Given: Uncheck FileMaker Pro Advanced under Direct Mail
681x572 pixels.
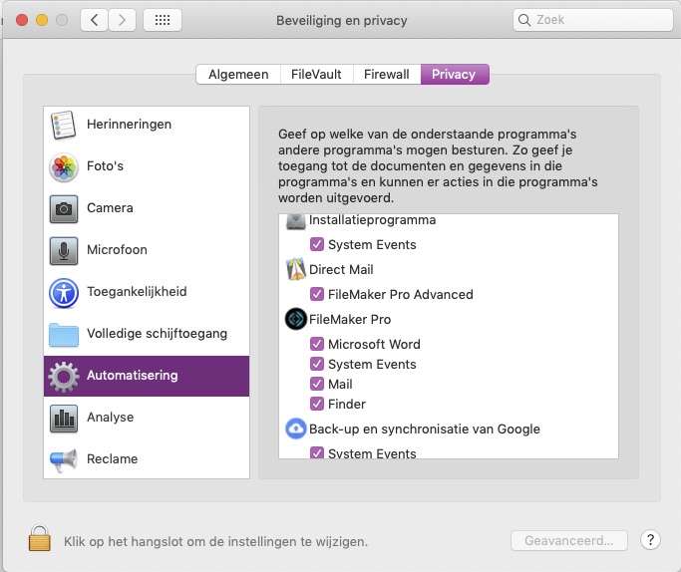Looking at the screenshot, I should coord(317,294).
